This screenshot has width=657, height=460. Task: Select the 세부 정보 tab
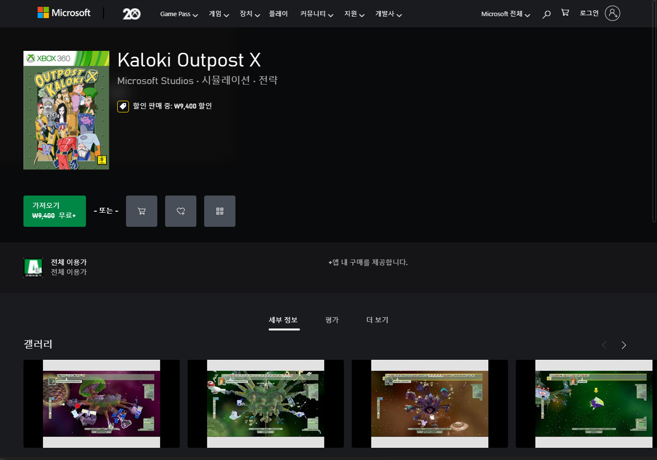pyautogui.click(x=283, y=320)
